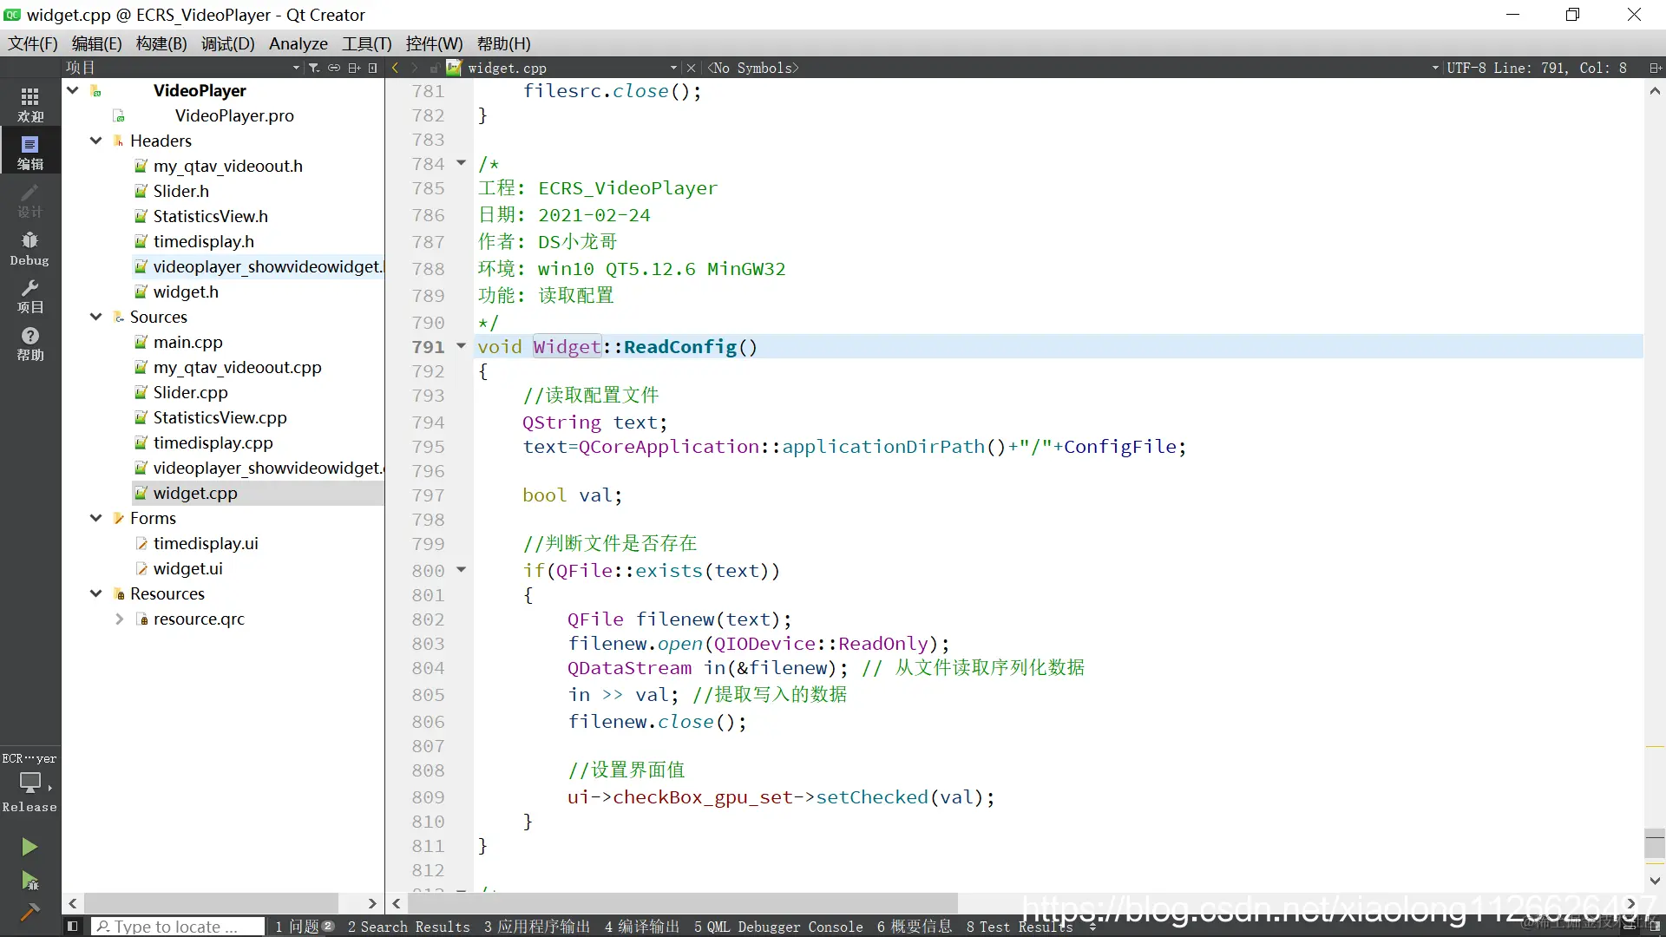The width and height of the screenshot is (1666, 937).
Task: Collapse the Headers folder
Action: click(96, 141)
